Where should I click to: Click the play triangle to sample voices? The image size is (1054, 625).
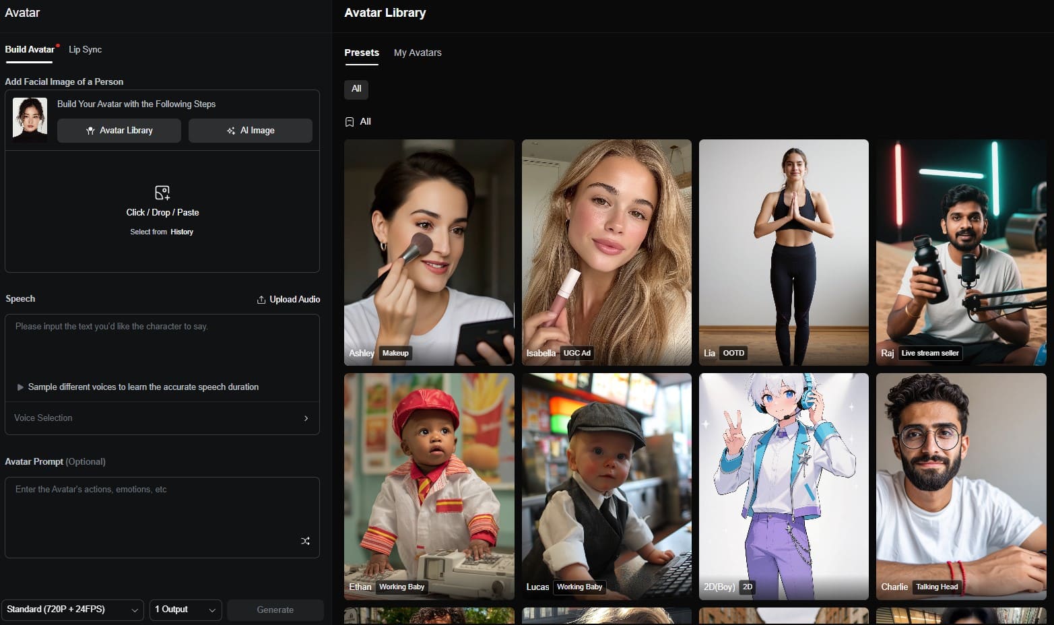pos(20,387)
